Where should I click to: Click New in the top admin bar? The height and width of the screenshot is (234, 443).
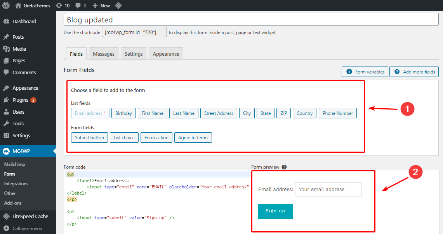tap(101, 5)
